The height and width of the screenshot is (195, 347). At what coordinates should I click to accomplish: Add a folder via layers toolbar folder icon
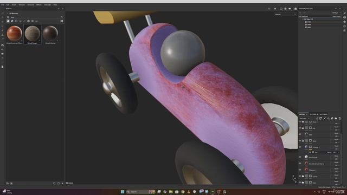click(x=336, y=119)
